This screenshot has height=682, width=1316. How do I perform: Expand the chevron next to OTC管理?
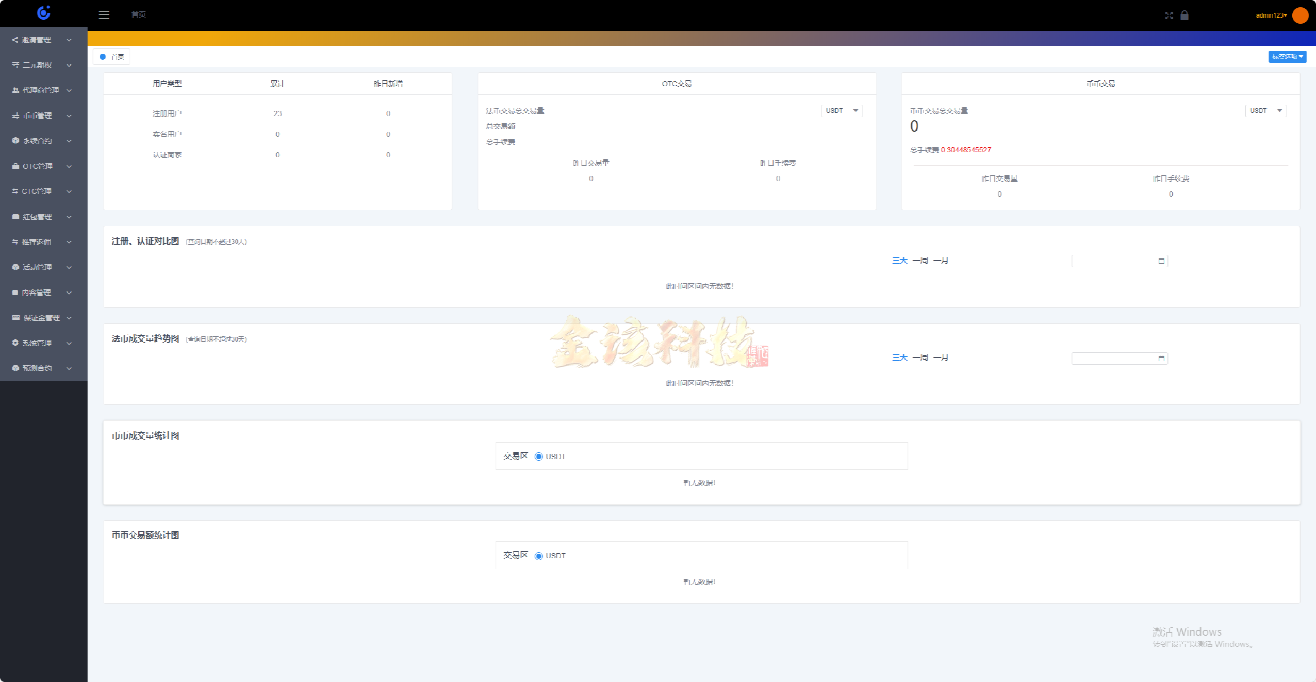tap(69, 166)
